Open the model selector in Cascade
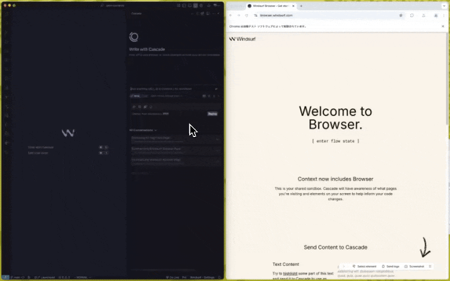 pos(167,96)
